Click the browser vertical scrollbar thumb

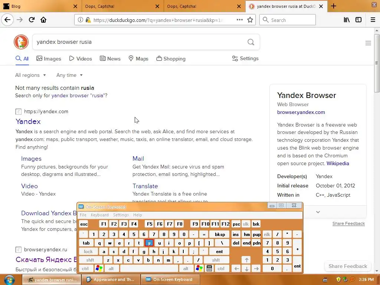pos(377,63)
